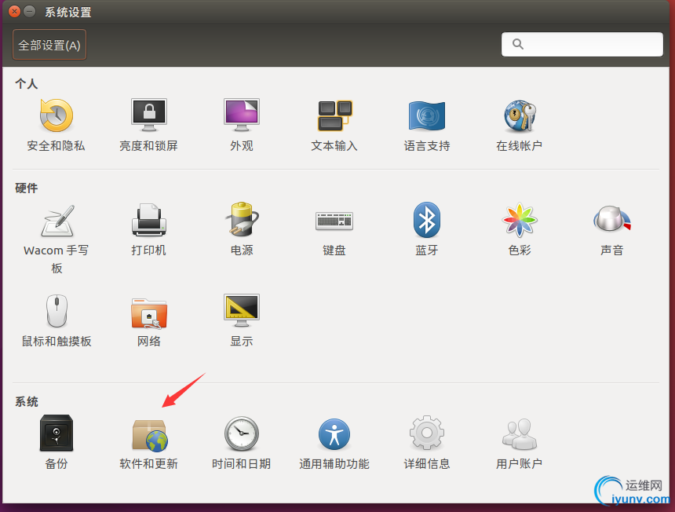
Task: Open Displays (显示) monitor icon
Action: (242, 311)
